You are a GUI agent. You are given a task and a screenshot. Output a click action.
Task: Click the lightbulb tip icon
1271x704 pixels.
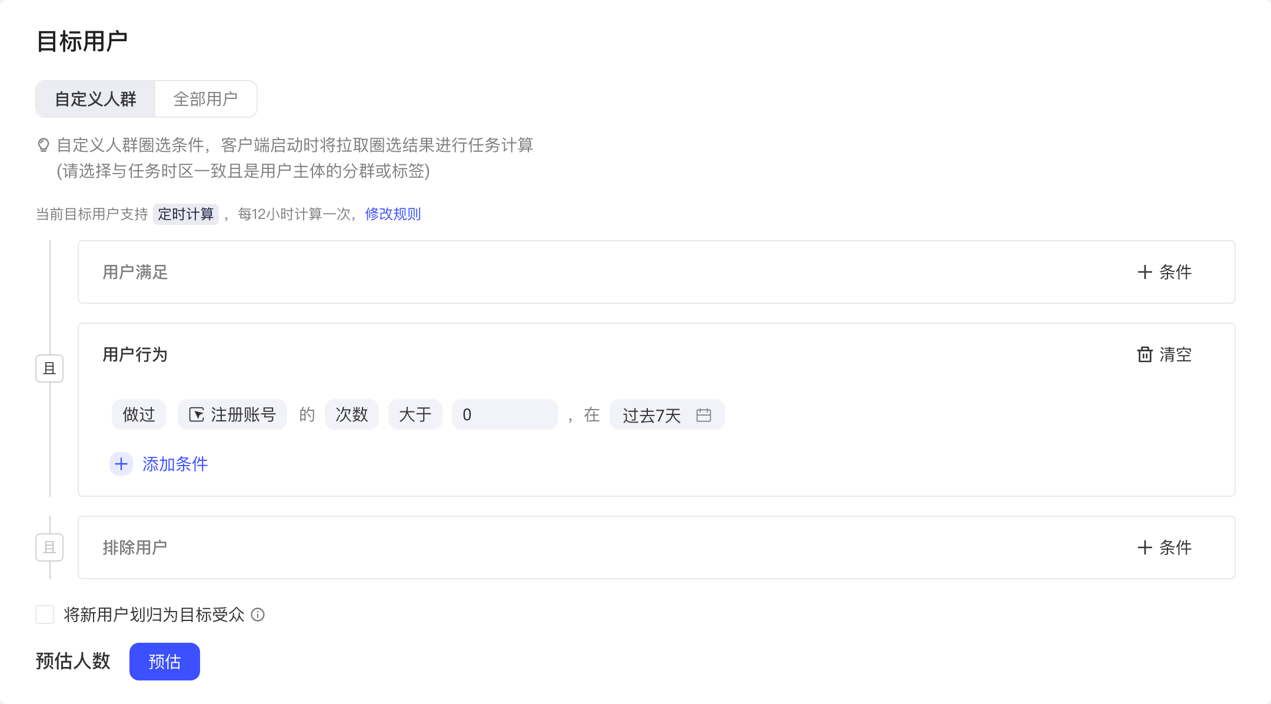point(44,145)
